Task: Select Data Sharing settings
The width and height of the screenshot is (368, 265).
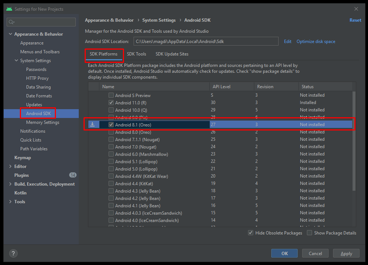Action: (38, 87)
